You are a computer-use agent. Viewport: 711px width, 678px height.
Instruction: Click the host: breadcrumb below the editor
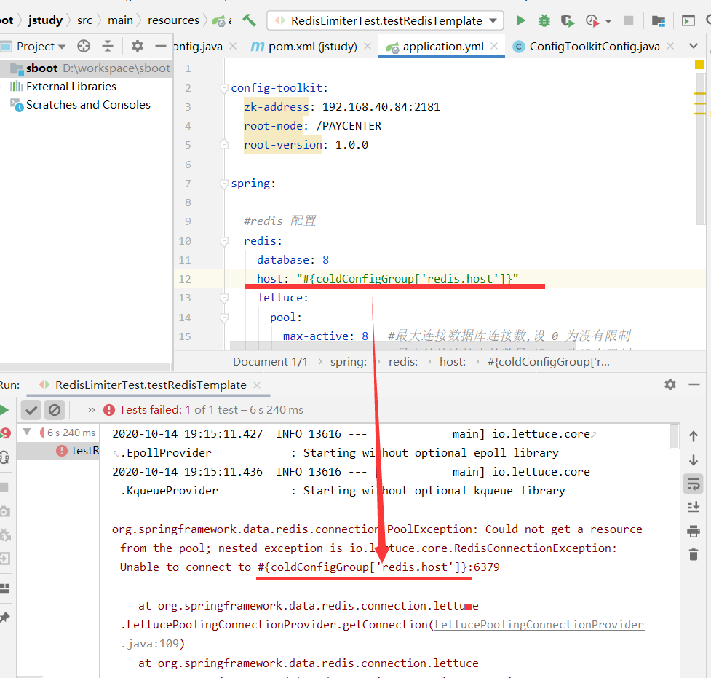453,362
